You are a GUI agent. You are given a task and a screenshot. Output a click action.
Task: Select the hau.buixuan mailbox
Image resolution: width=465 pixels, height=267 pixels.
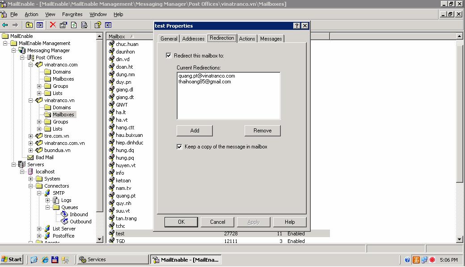click(129, 135)
